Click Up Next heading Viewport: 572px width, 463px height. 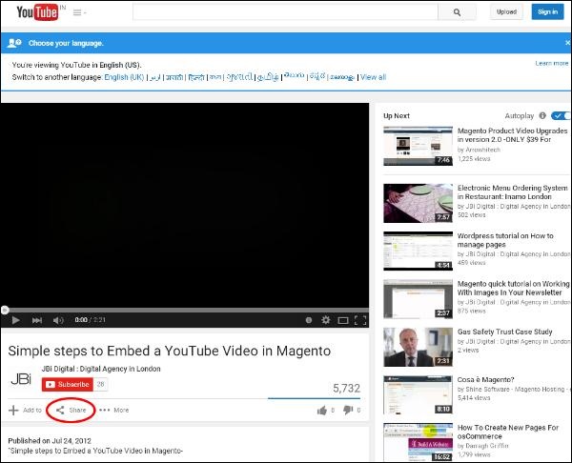(x=397, y=115)
